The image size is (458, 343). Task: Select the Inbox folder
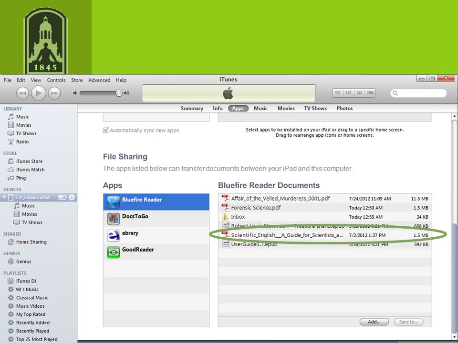click(x=325, y=217)
